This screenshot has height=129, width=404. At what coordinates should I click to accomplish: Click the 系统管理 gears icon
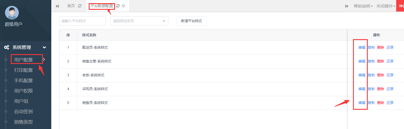[7, 48]
